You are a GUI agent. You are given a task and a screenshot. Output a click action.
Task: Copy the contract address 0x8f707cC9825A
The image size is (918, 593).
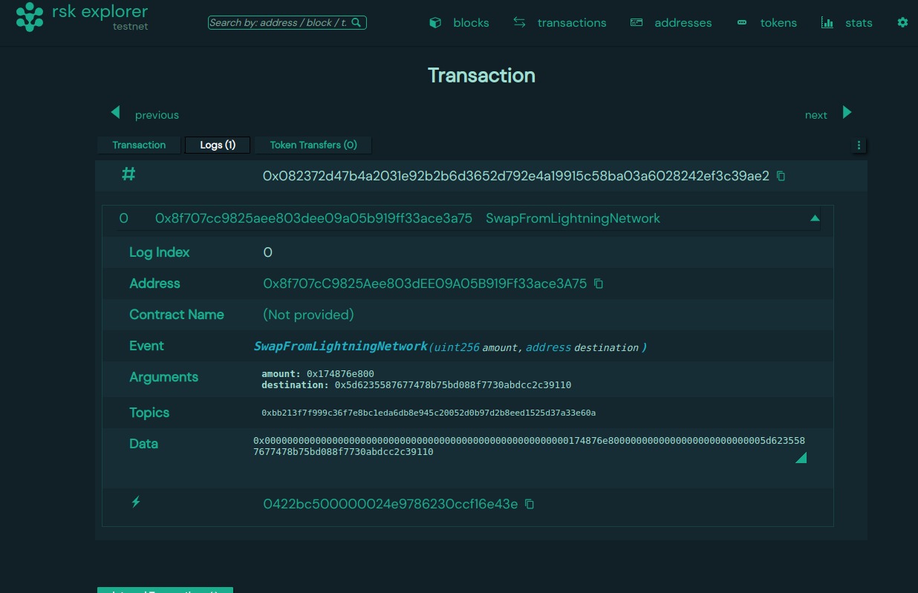tap(599, 284)
